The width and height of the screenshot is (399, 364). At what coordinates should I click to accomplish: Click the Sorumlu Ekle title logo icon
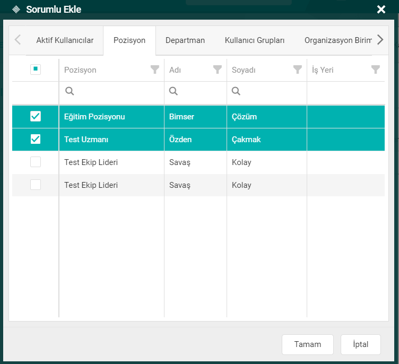[16, 10]
